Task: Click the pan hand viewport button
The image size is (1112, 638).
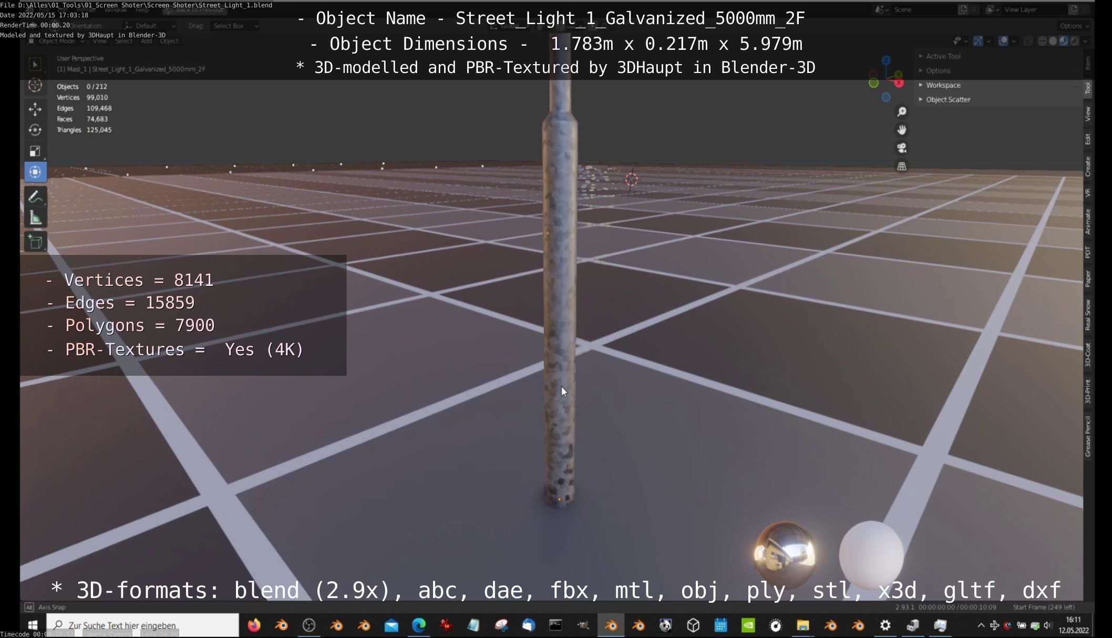Action: (x=902, y=130)
